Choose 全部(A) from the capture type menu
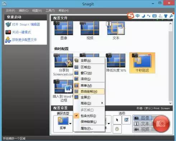The image size is (176, 141). tap(89, 60)
